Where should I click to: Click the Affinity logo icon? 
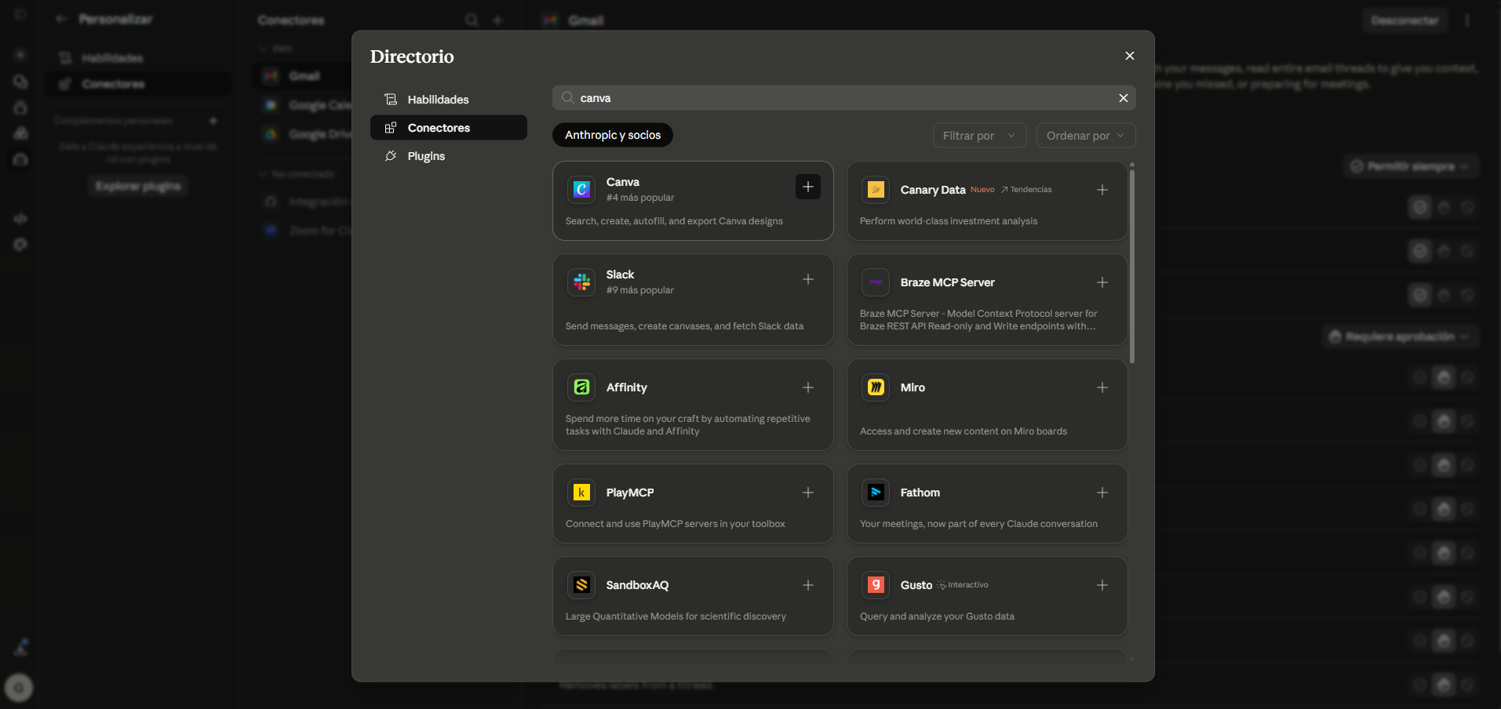581,387
